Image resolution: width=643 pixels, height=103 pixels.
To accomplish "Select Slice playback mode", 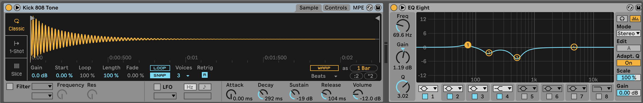I will click(x=16, y=70).
